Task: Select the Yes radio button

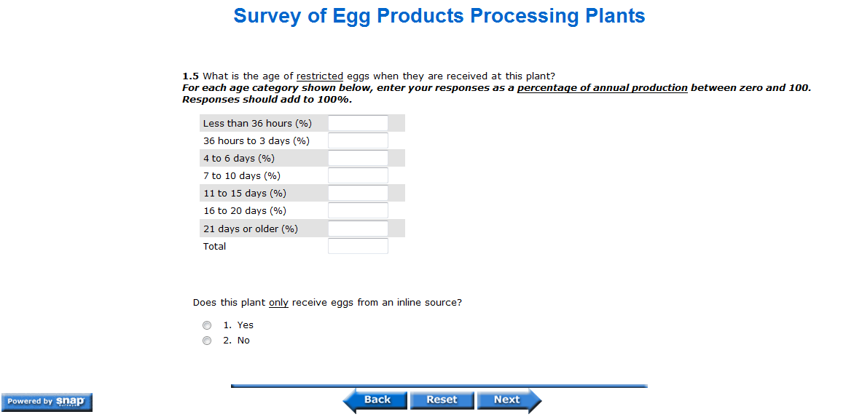Action: coord(207,325)
